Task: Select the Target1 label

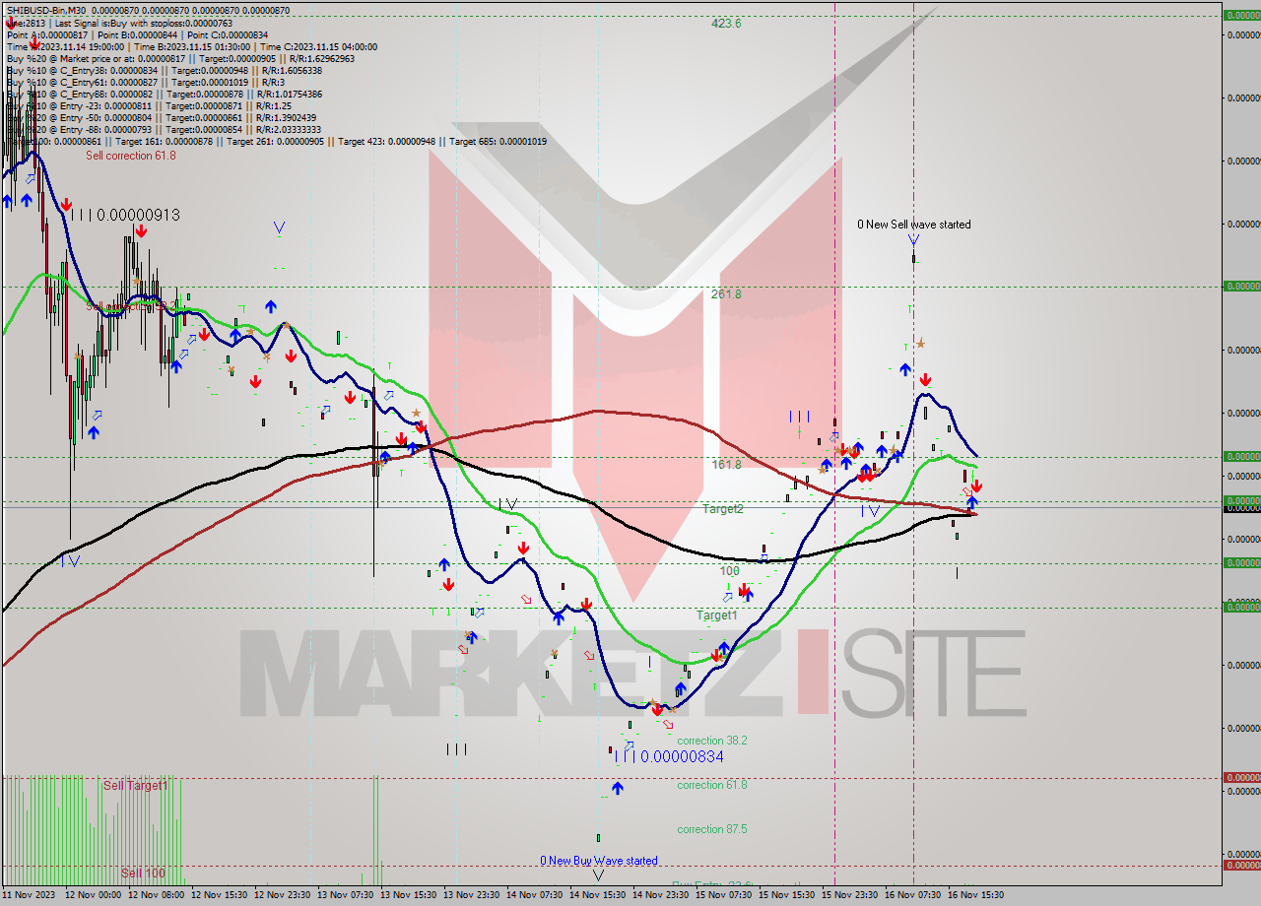Action: pos(717,615)
